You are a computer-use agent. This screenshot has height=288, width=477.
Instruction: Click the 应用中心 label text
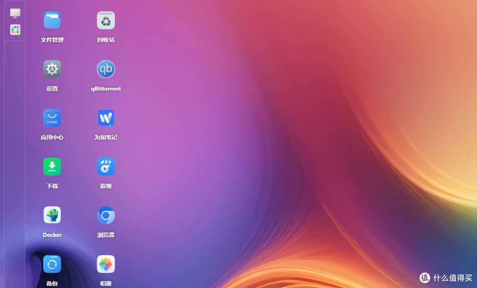52,137
